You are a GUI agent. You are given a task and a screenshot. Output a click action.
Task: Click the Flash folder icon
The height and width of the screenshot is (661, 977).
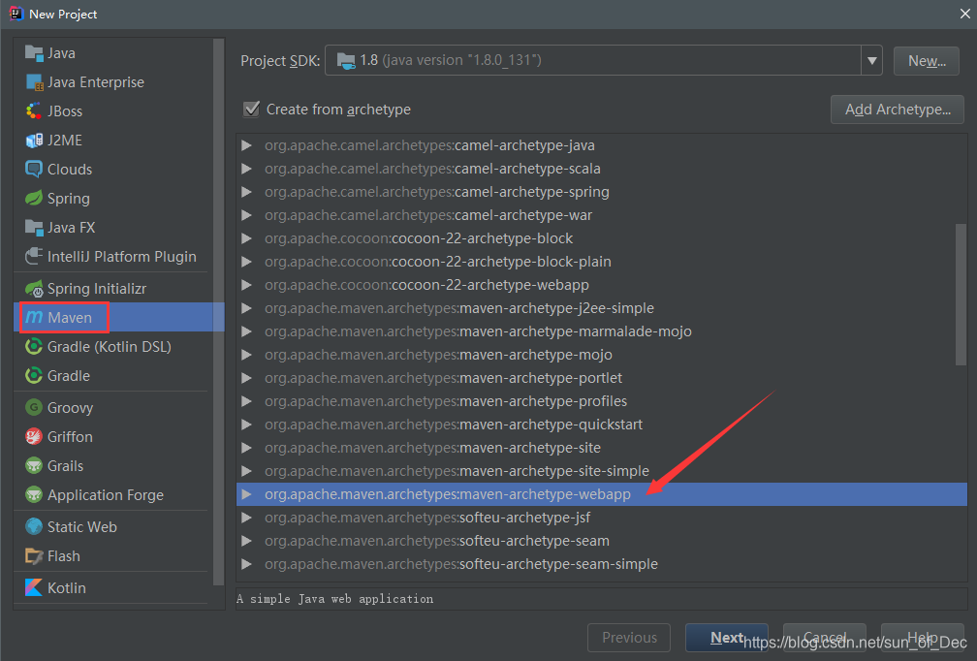[34, 555]
